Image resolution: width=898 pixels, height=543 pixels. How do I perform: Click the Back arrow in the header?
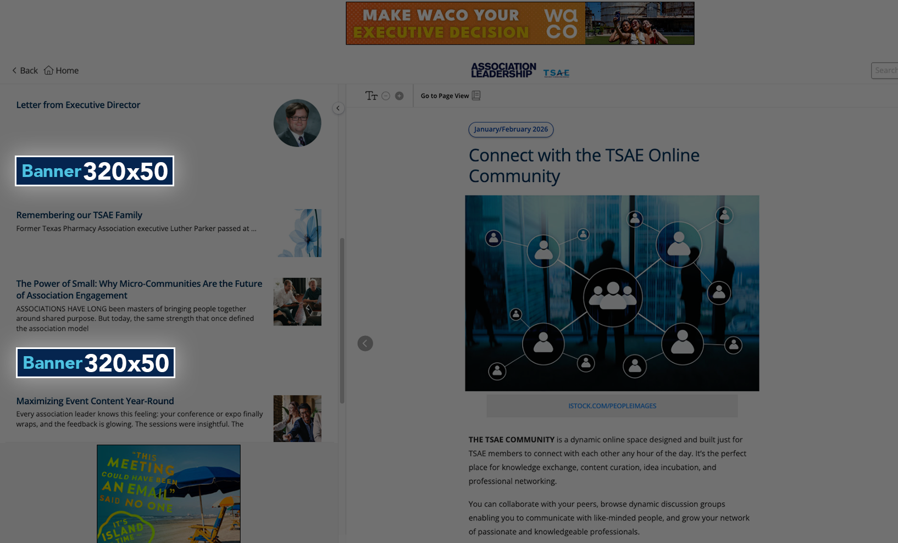coord(15,70)
